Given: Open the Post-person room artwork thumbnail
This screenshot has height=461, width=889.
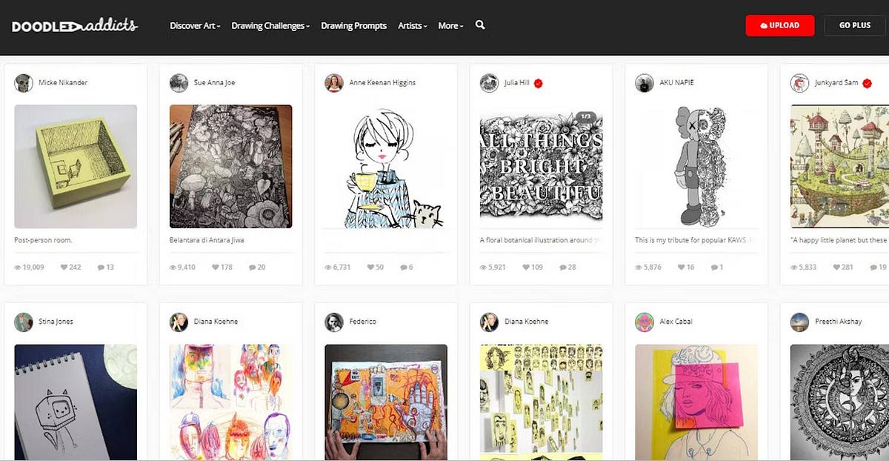Looking at the screenshot, I should 76,166.
